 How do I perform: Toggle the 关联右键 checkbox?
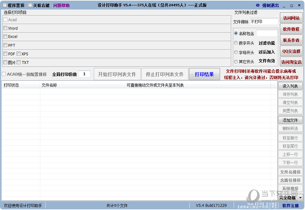tap(30, 5)
